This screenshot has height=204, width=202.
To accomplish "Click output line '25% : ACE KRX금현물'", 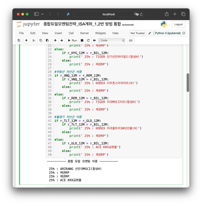I will pyautogui.click(x=65, y=180).
